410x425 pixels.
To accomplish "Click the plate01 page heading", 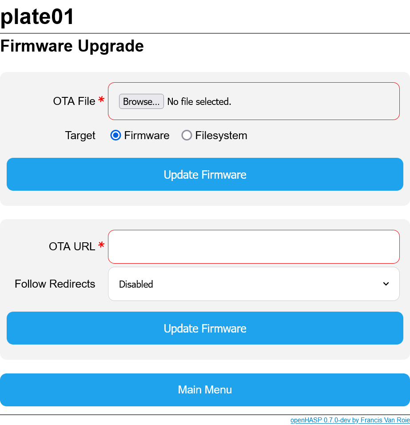I will pos(37,17).
